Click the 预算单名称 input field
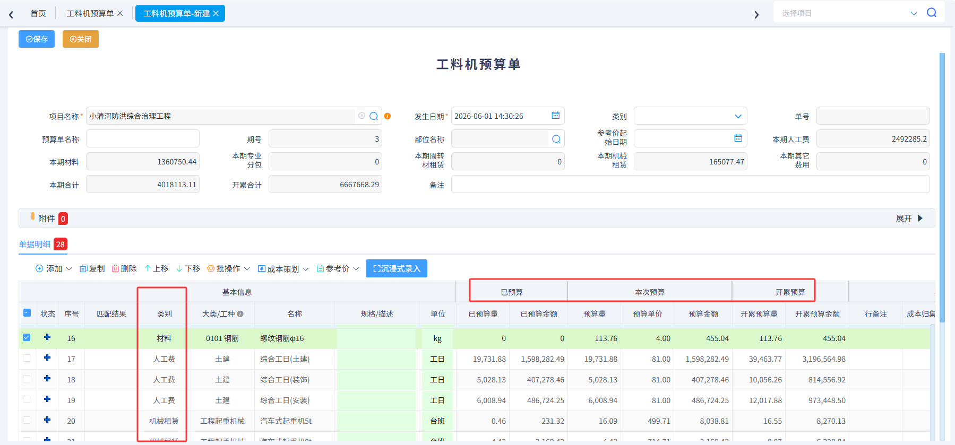 click(143, 138)
